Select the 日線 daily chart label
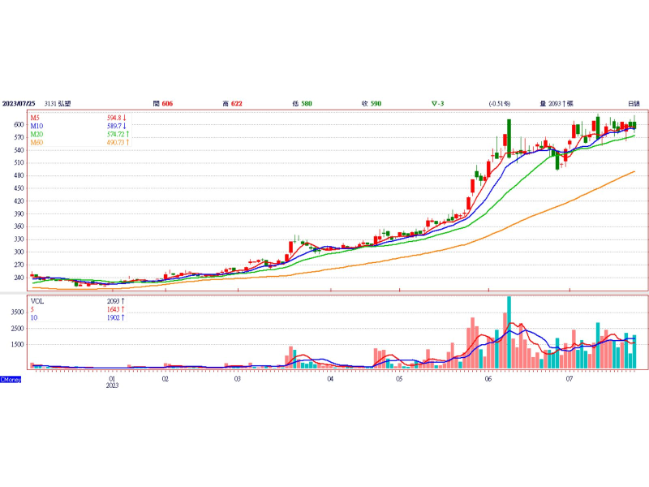 tap(634, 104)
